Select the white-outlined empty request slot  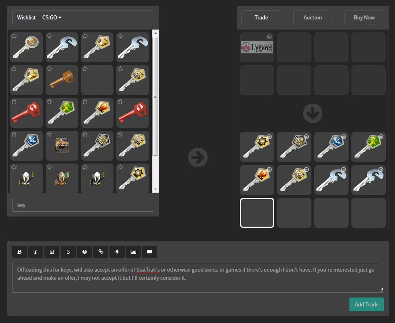click(x=257, y=213)
